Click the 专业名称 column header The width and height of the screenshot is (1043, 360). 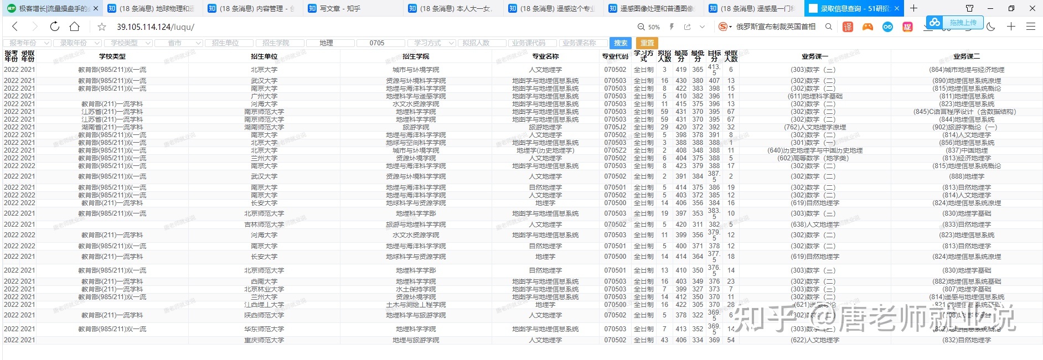[x=545, y=56]
